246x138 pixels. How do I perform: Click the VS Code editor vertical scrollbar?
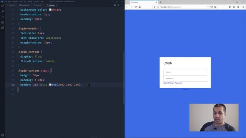[124, 77]
